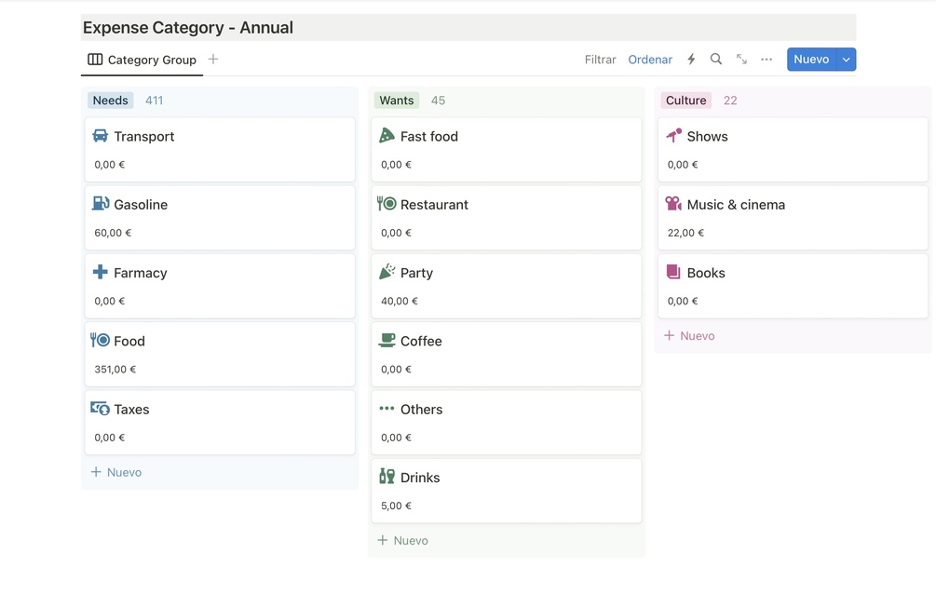Screen dimensions: 936x607
Task: Click the fuel pump icon on Gasoline
Action: (x=101, y=204)
